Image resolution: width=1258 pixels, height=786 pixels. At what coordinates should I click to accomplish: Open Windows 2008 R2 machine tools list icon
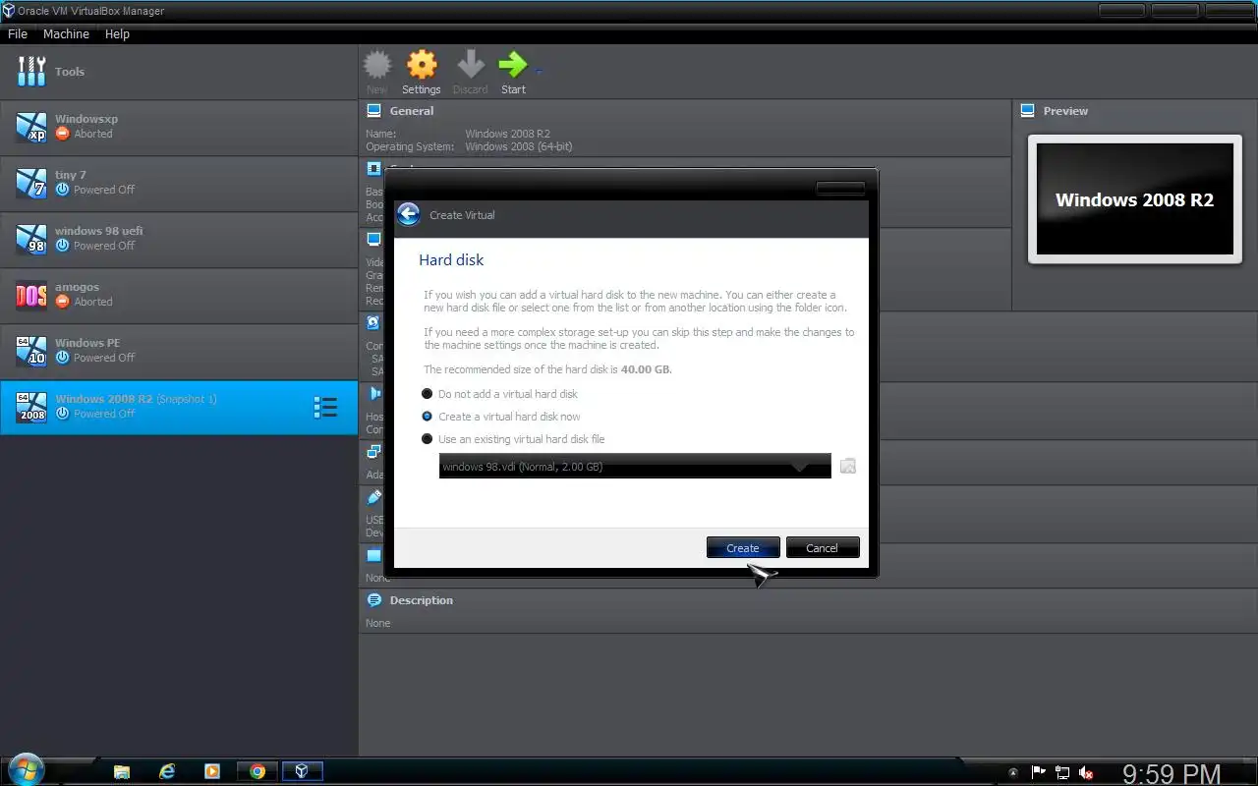tap(325, 407)
